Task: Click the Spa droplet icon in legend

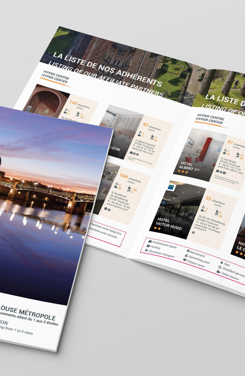Action: (221, 262)
